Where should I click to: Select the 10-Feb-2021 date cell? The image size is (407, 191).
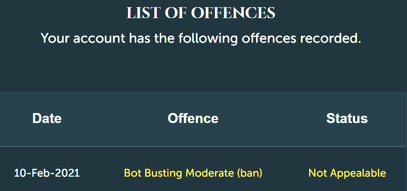click(47, 173)
